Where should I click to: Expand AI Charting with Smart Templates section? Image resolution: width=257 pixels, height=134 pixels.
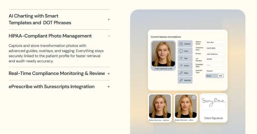[109, 19]
